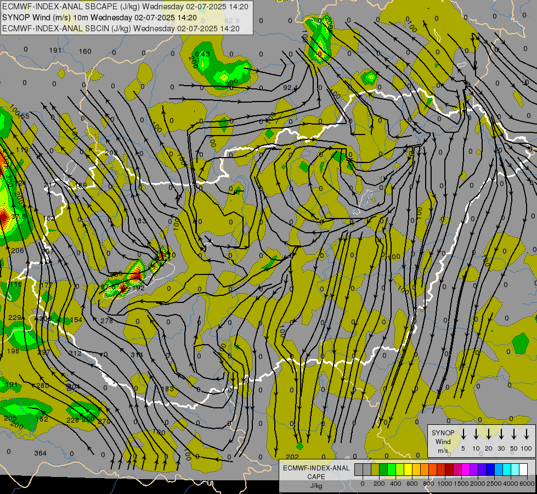
Task: Click the map value 177
Action: tap(47, 285)
